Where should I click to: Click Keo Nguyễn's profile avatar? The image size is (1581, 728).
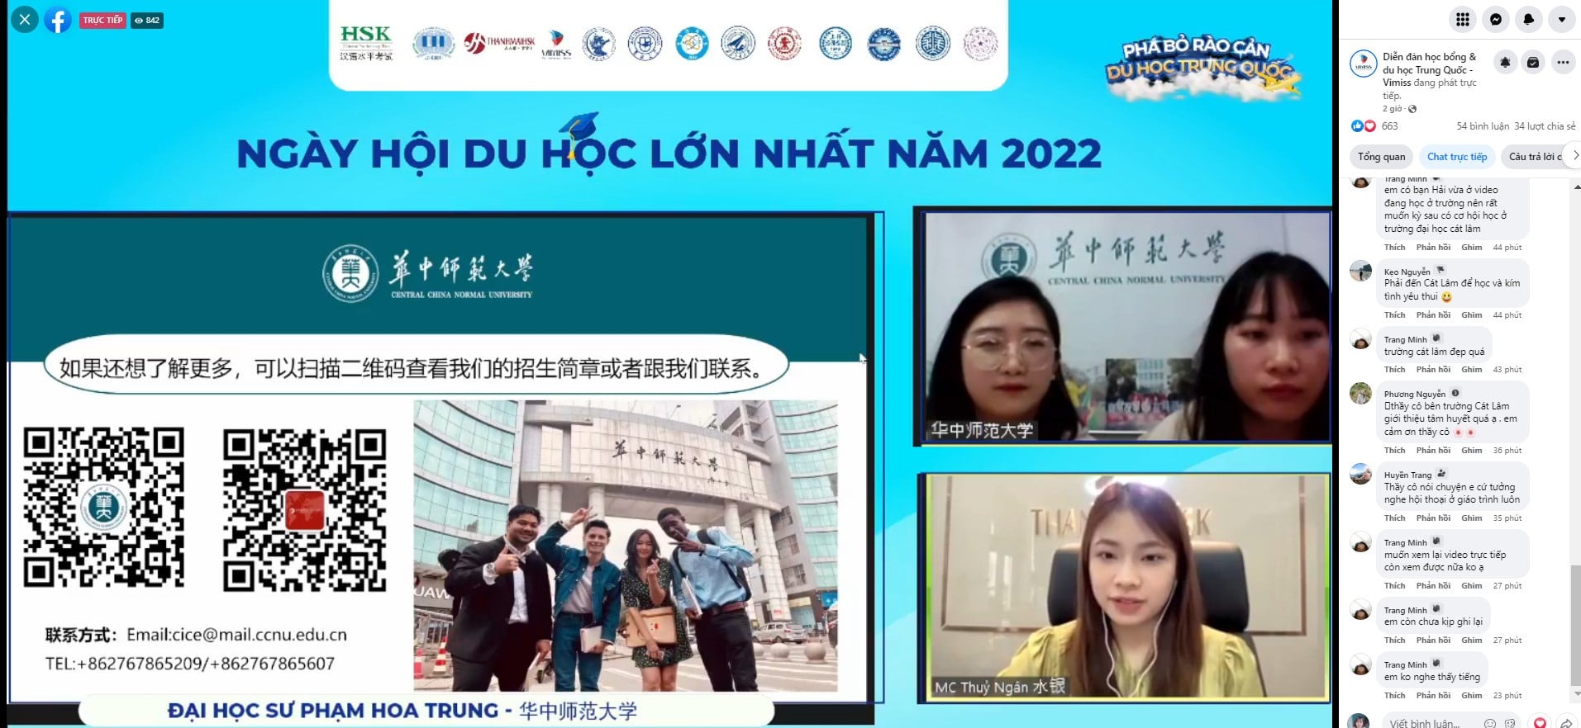pos(1360,271)
